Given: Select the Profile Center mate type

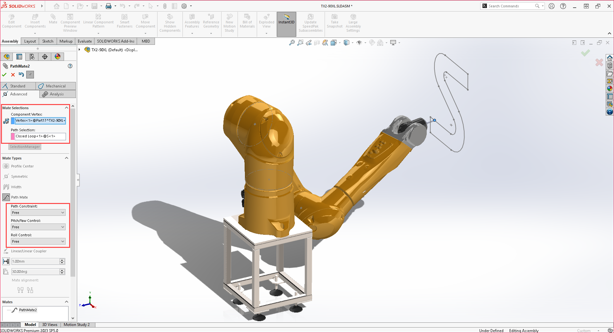Looking at the screenshot, I should point(19,166).
